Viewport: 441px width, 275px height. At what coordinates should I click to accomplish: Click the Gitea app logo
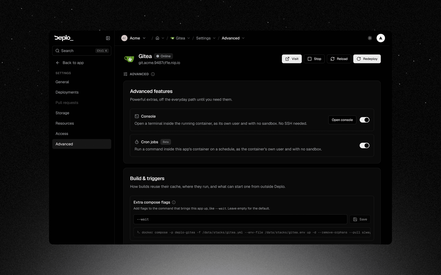(129, 59)
